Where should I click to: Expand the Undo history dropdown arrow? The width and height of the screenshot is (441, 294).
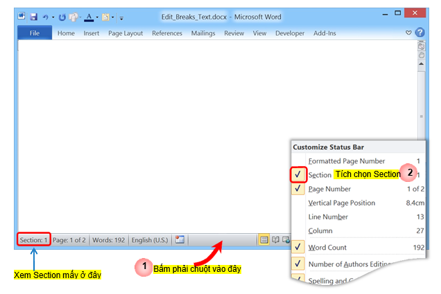(x=53, y=16)
